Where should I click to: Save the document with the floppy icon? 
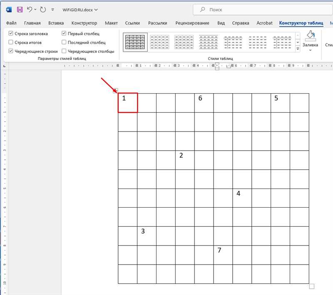(x=20, y=10)
